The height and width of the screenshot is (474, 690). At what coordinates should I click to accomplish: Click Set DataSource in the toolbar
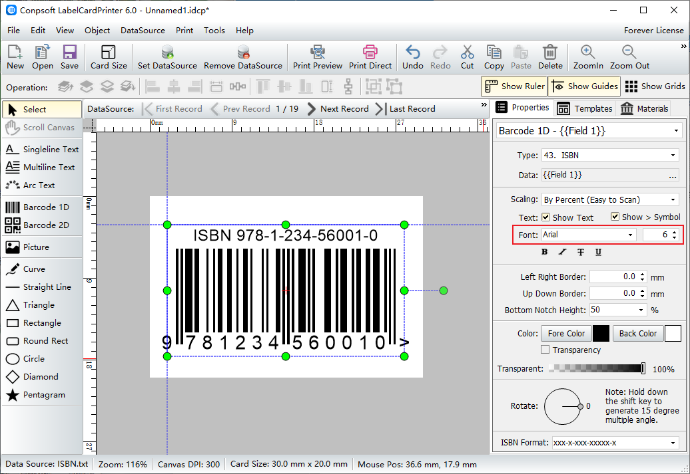(167, 57)
